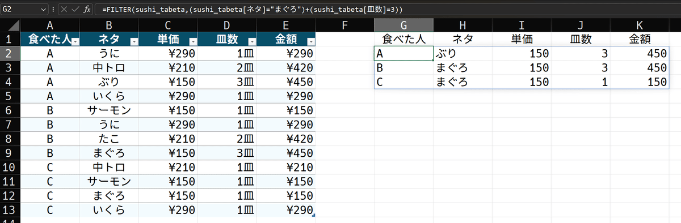Select row header 9
The width and height of the screenshot is (681, 223).
tap(10, 153)
